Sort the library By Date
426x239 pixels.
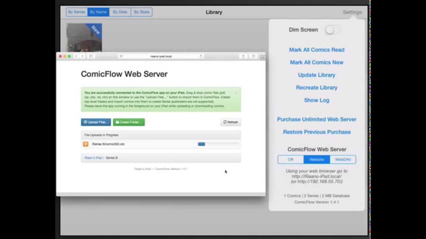click(x=120, y=12)
